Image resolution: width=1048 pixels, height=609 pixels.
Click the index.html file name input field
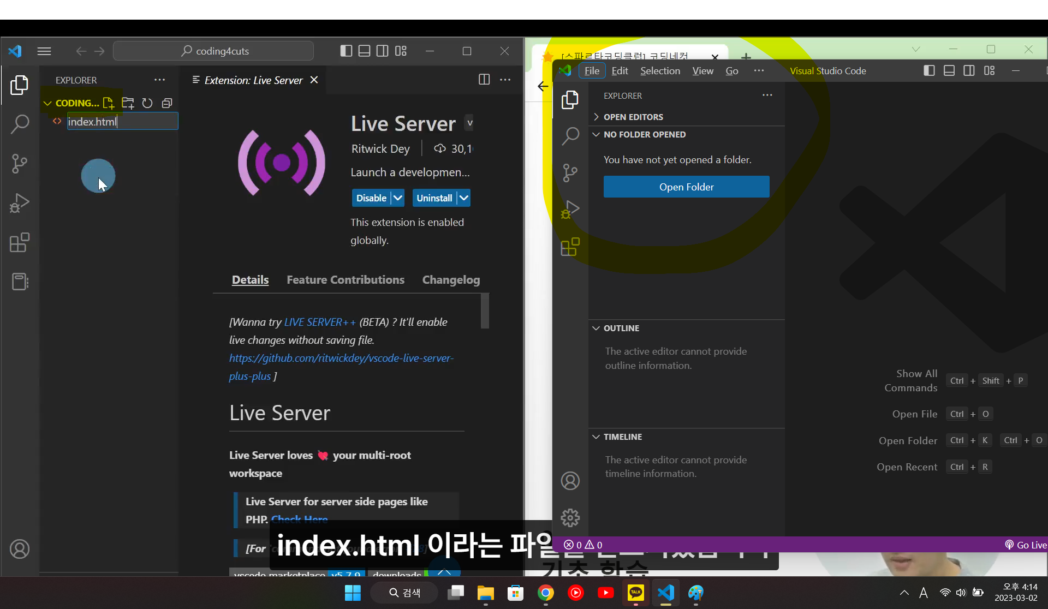pyautogui.click(x=122, y=121)
